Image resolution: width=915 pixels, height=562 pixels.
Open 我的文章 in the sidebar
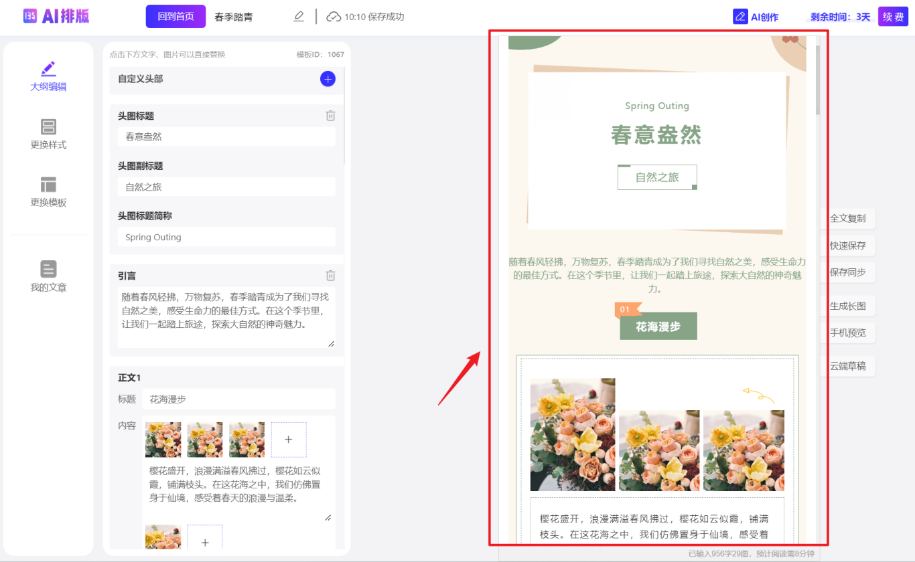(48, 277)
